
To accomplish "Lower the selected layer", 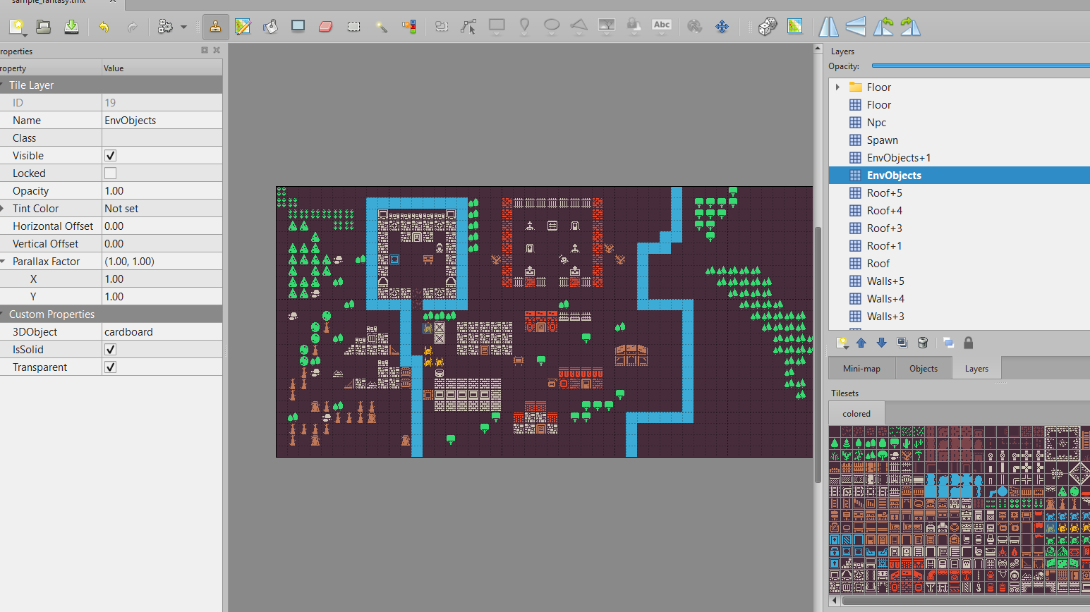I will pyautogui.click(x=881, y=343).
